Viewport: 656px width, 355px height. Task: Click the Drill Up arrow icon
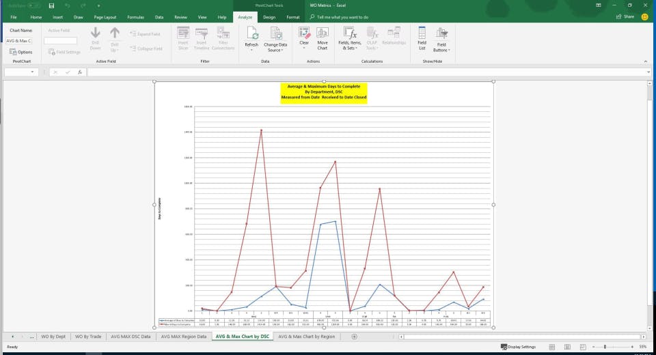coord(115,33)
